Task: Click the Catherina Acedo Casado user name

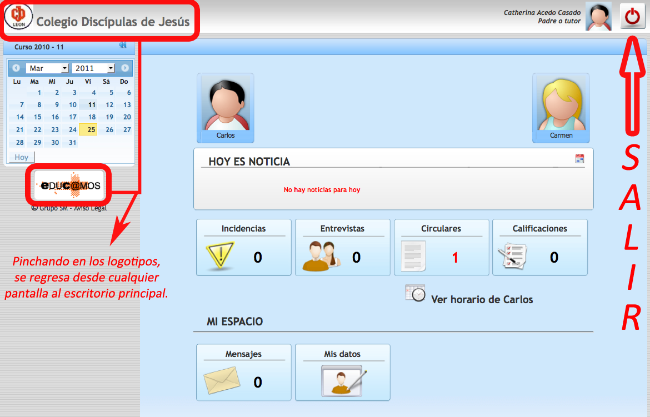Action: point(542,12)
